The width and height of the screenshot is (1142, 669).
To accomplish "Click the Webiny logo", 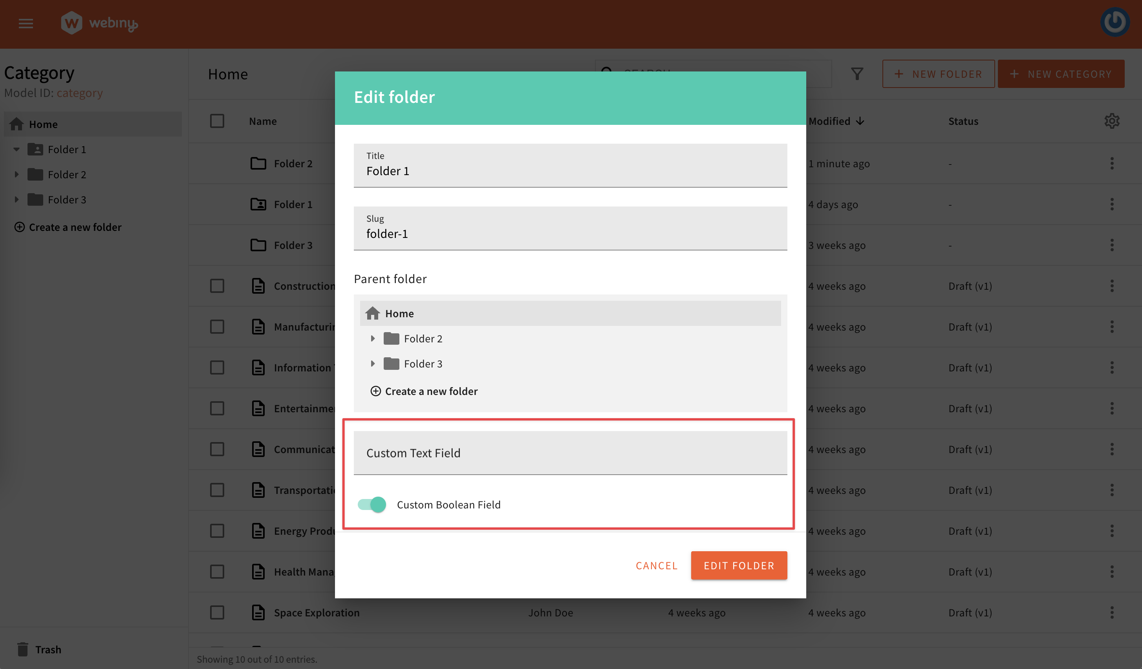I will pyautogui.click(x=99, y=24).
